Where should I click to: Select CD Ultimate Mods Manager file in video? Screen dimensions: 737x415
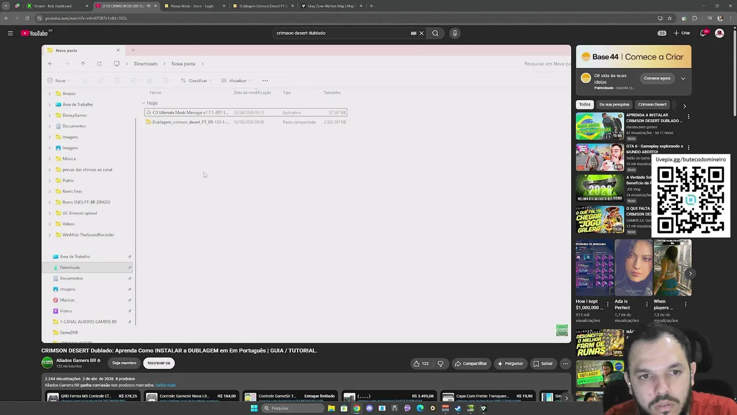[x=246, y=112]
